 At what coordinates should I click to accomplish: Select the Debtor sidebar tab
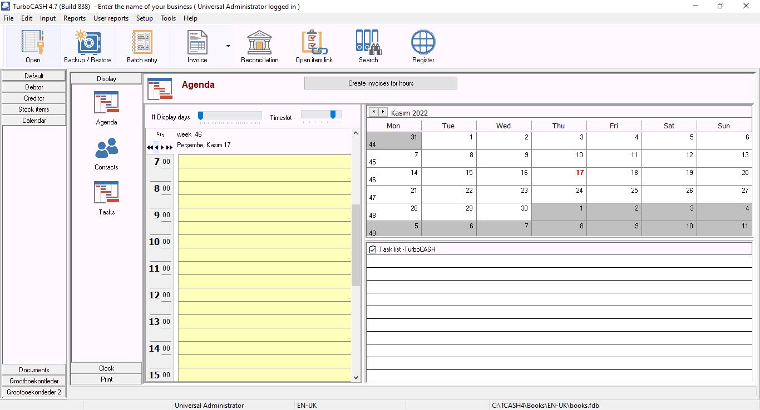pos(34,87)
